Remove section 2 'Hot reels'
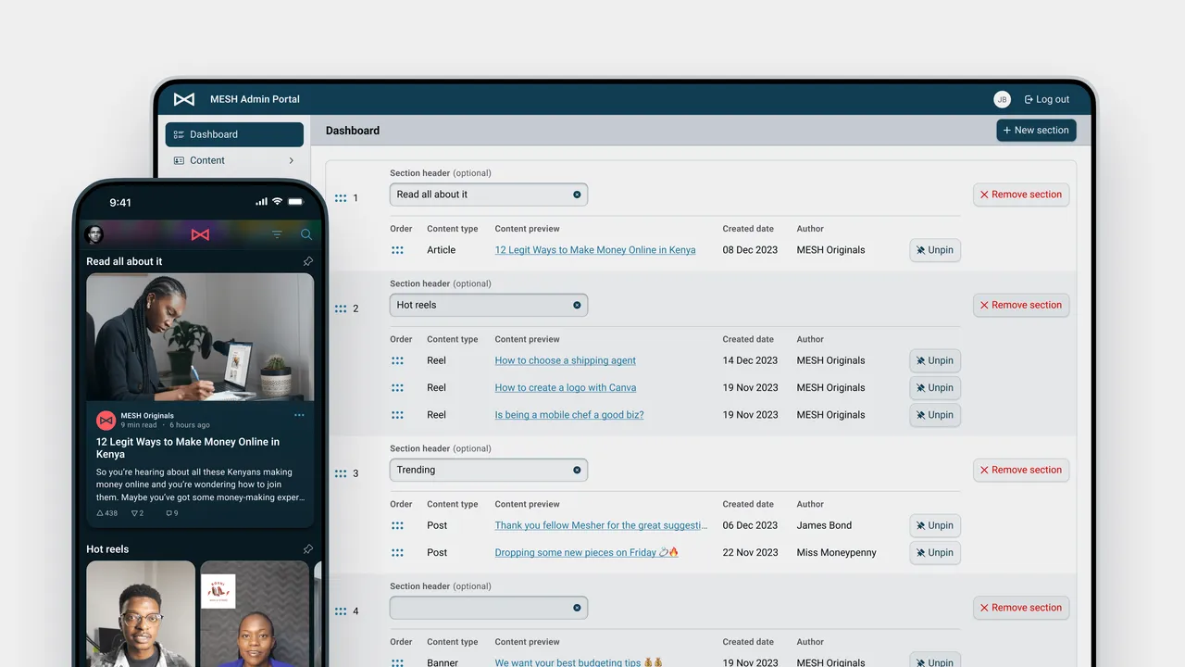1185x667 pixels. tap(1021, 305)
